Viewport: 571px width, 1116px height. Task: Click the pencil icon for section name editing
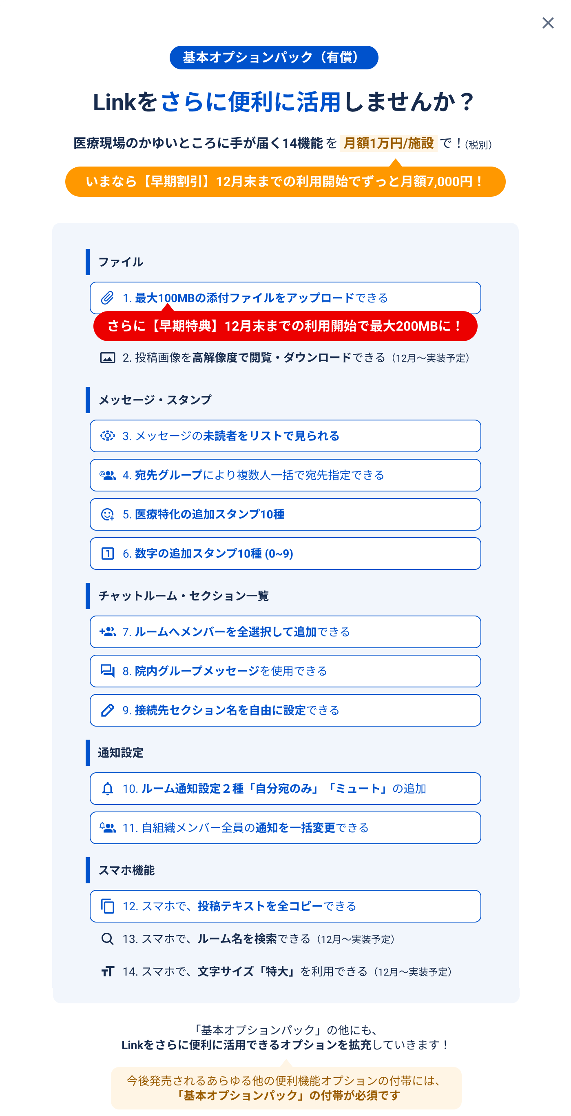pyautogui.click(x=107, y=710)
